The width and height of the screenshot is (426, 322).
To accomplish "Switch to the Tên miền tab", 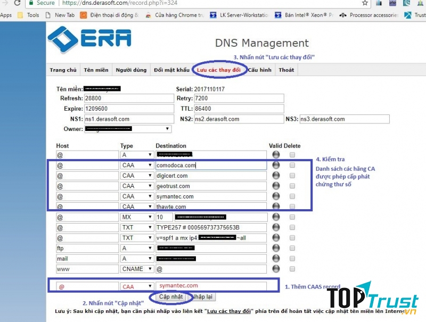I will click(96, 70).
